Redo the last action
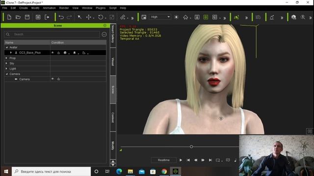The width and height of the screenshot is (314, 176). [69, 17]
